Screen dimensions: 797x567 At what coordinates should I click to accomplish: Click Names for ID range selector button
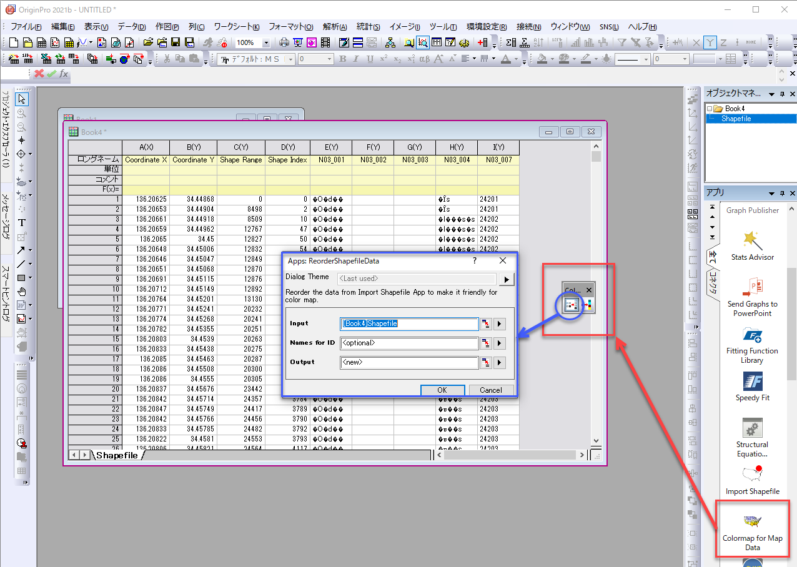click(486, 343)
